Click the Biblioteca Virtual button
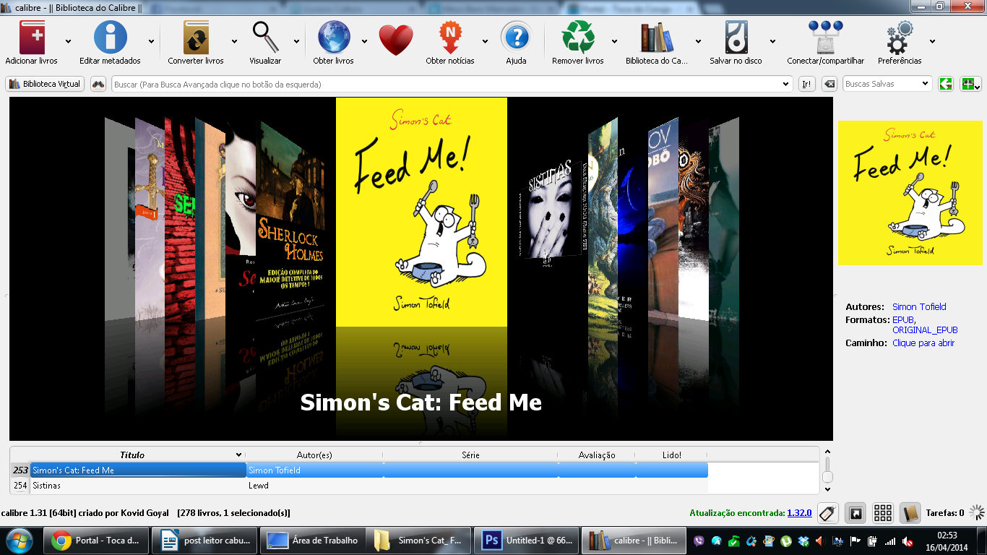987x555 pixels. pyautogui.click(x=46, y=84)
